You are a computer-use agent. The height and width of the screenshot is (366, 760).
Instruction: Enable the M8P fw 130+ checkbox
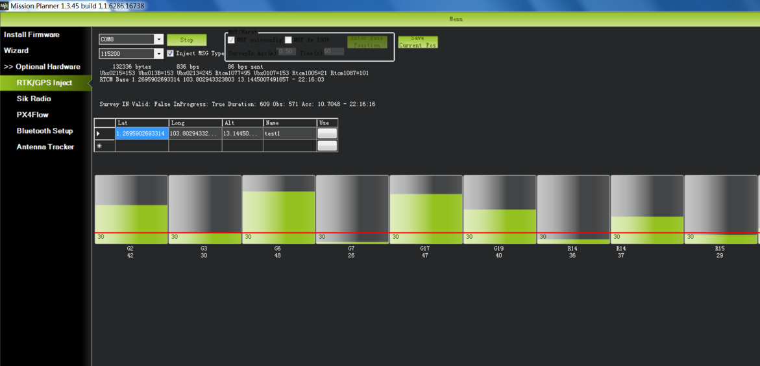288,40
